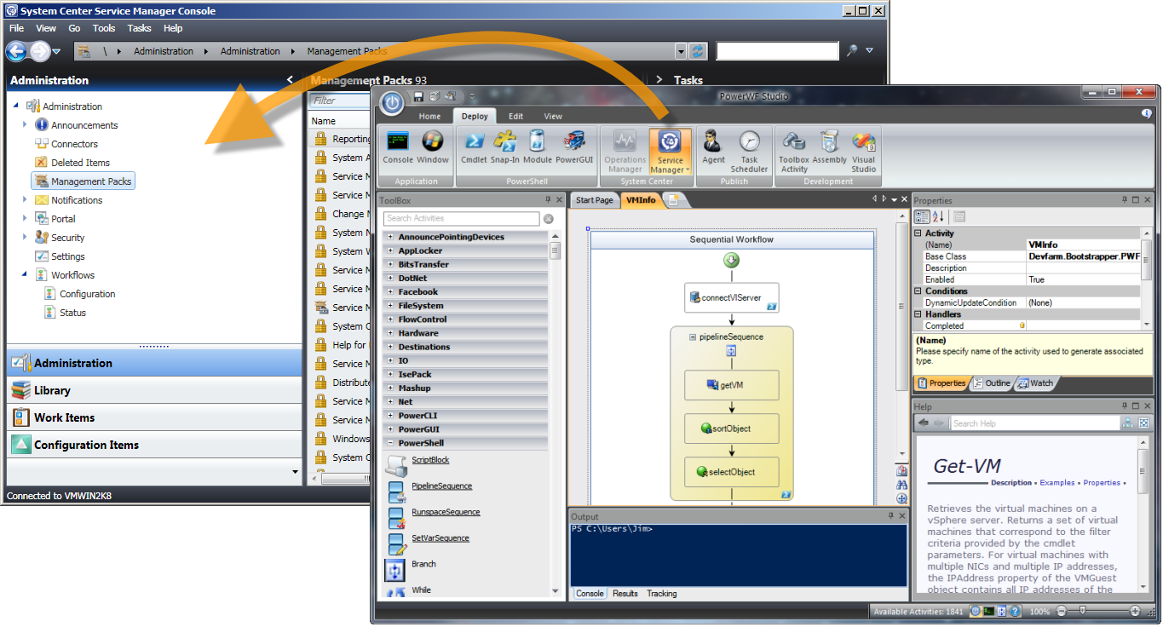This screenshot has width=1163, height=627.
Task: Open the Task Scheduler publish option
Action: pos(749,152)
